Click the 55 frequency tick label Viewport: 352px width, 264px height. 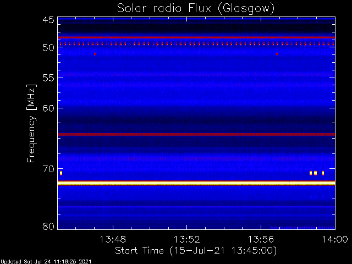(48, 78)
